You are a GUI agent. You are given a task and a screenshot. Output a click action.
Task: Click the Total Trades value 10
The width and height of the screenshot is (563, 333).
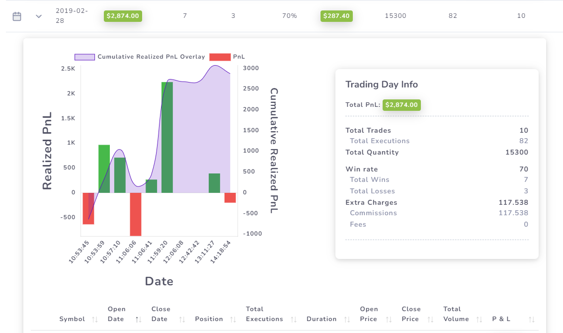tap(524, 130)
